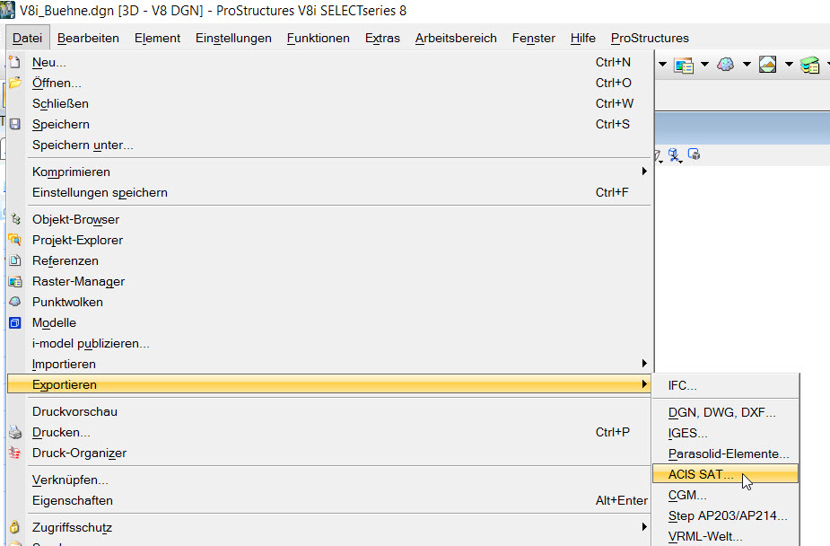Export as VRML-Welt...

tap(725, 537)
